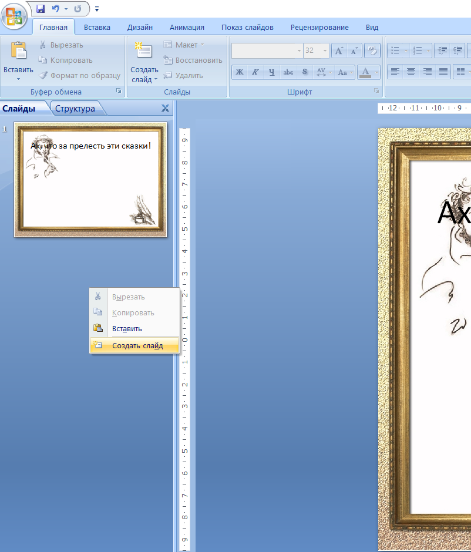The image size is (471, 552).
Task: Justify the text alignment
Action: coord(443,72)
